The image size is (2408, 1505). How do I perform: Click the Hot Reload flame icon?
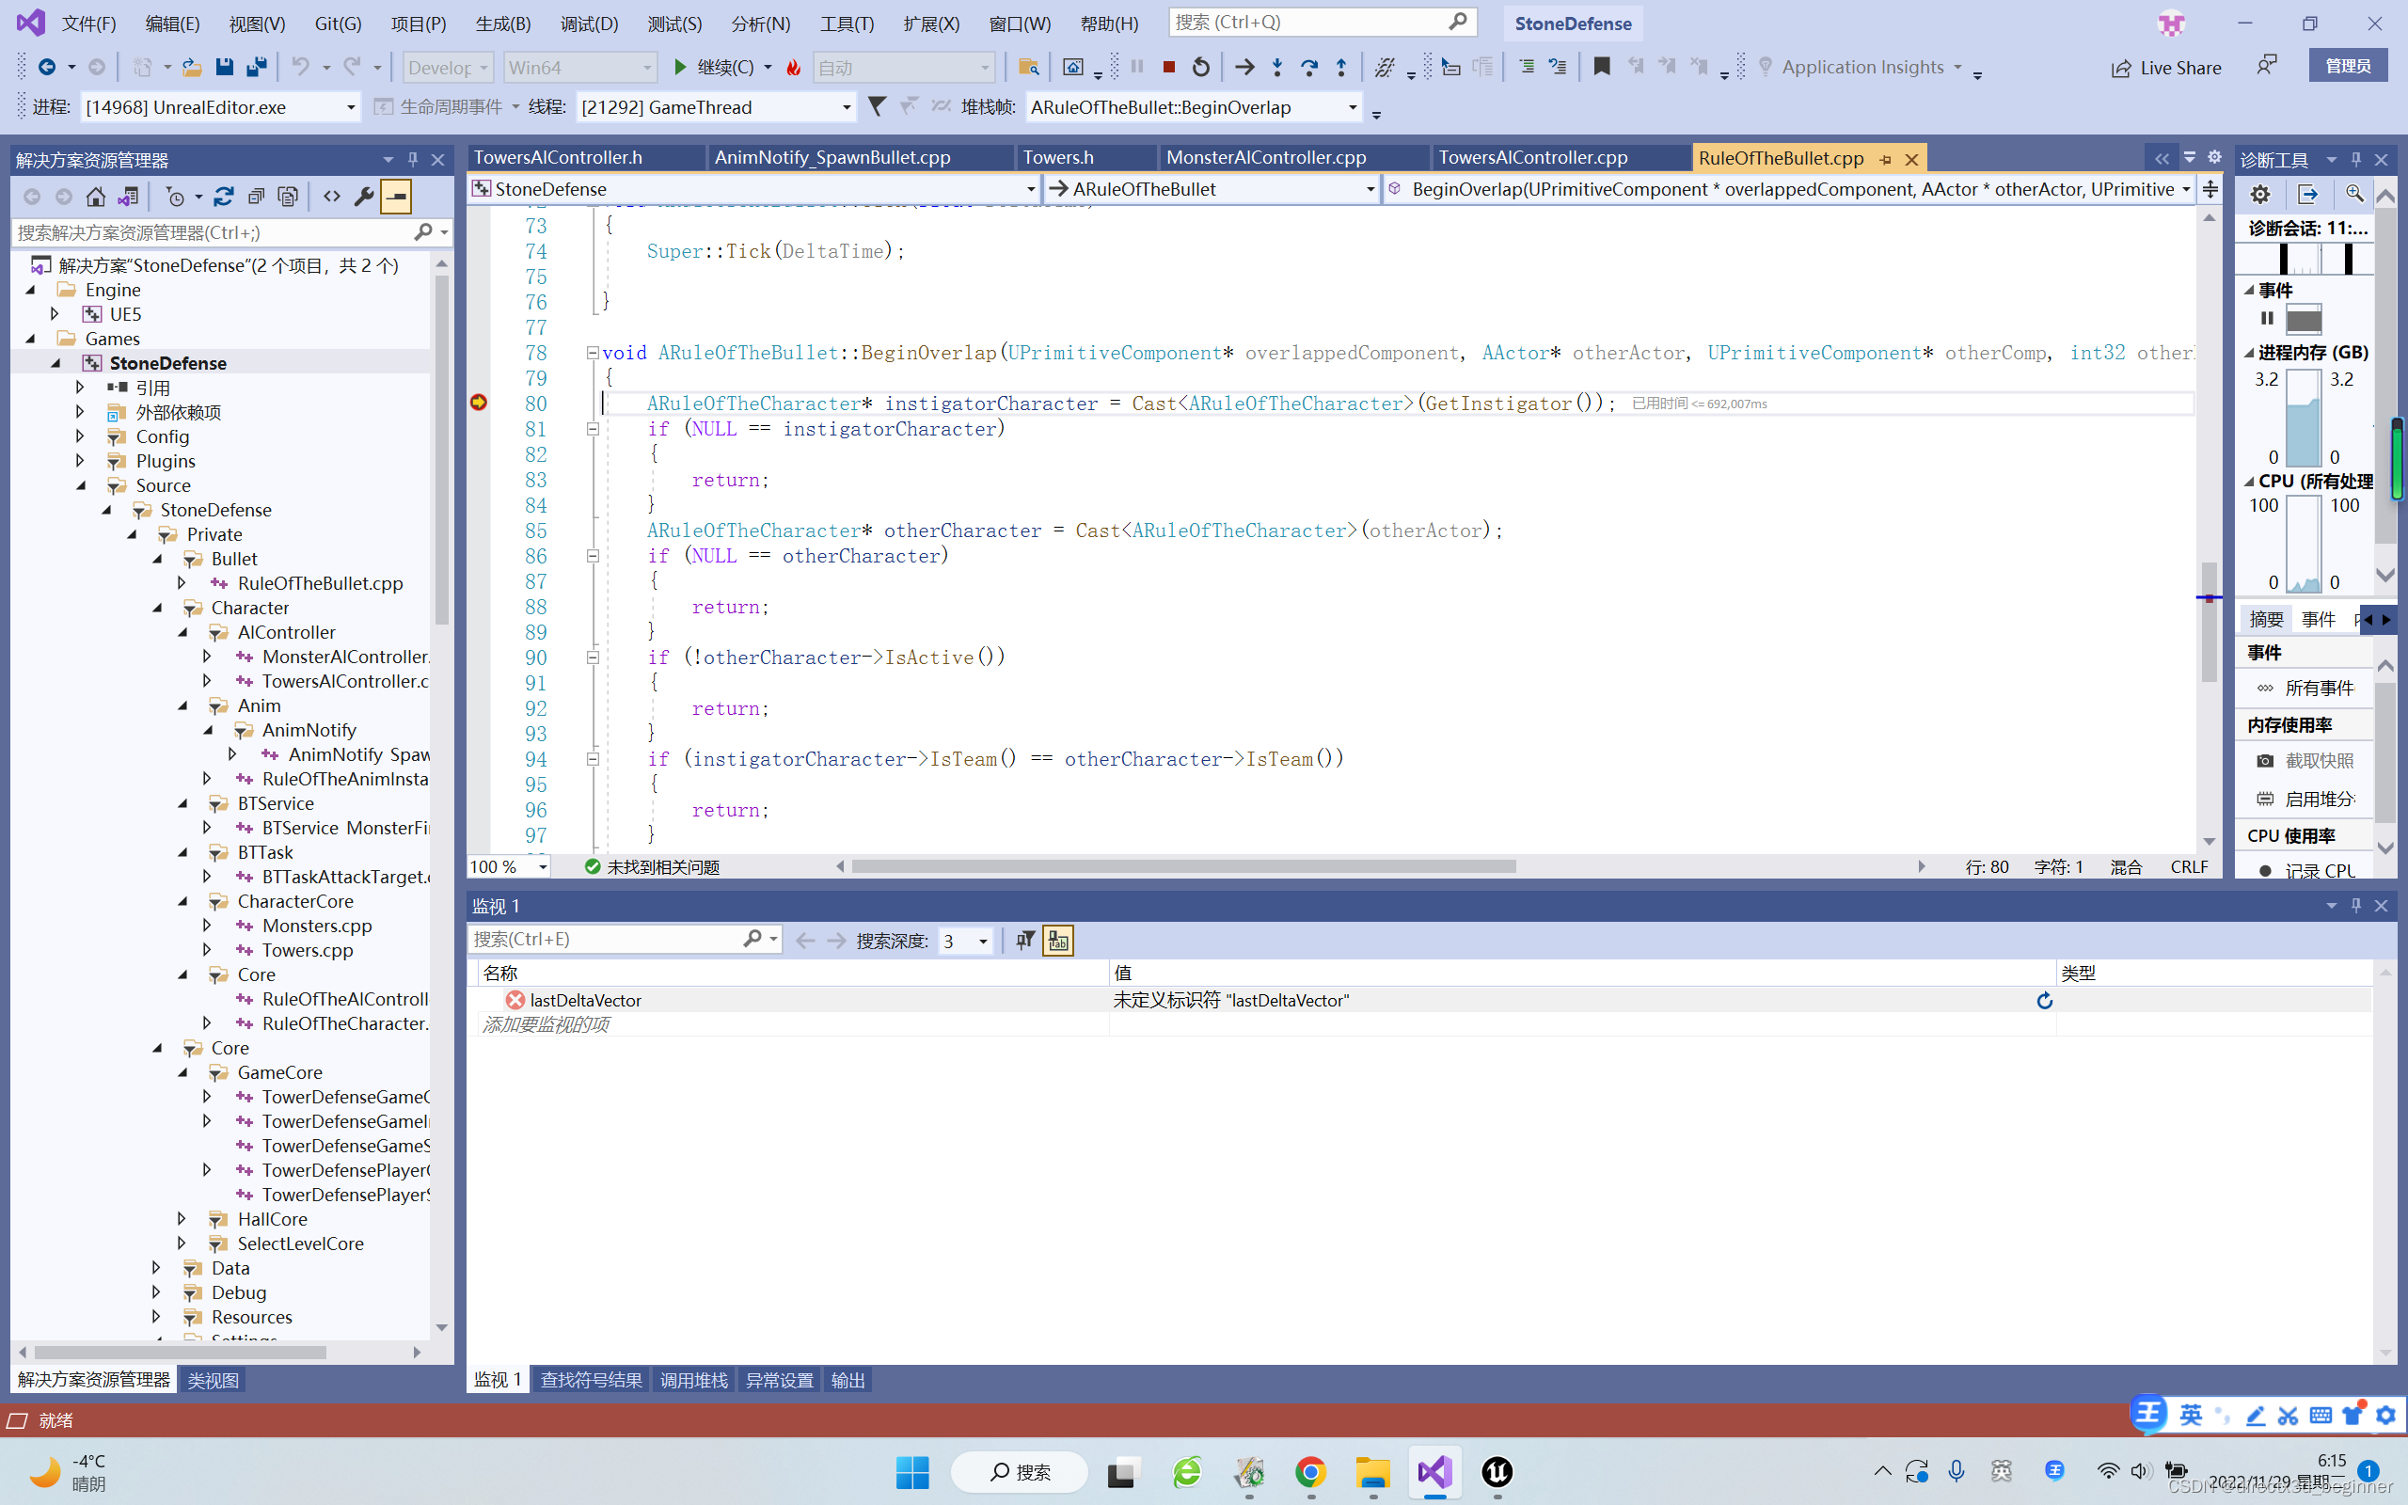tap(793, 68)
